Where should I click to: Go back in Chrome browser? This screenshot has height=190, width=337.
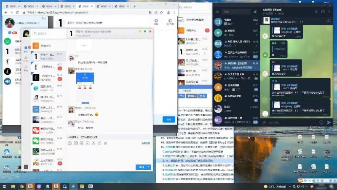(x=6, y=13)
